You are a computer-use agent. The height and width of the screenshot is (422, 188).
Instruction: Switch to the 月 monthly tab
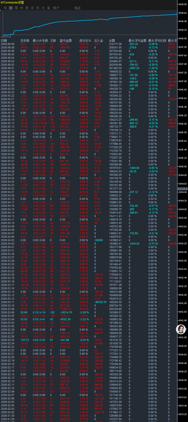[22, 7]
